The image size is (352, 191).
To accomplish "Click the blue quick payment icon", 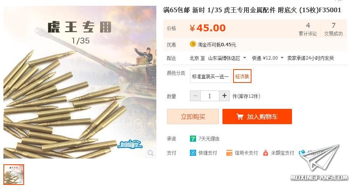I will [x=193, y=153].
